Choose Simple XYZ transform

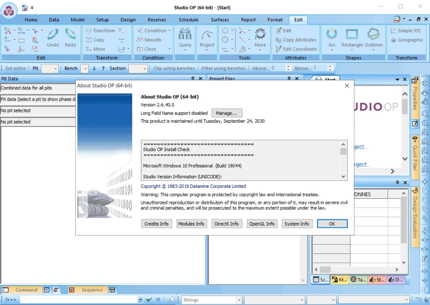tap(406, 30)
